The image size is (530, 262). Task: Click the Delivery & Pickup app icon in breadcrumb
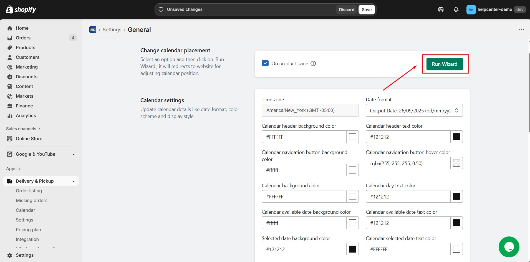click(x=93, y=30)
